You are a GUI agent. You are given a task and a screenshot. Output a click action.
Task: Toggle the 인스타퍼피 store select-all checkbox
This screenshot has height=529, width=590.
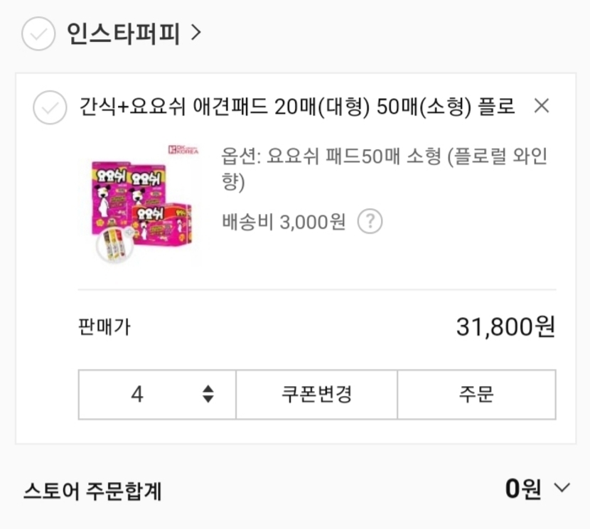click(x=38, y=33)
